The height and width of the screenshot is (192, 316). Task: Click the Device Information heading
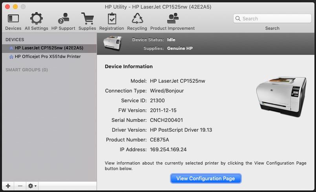[x=129, y=66]
